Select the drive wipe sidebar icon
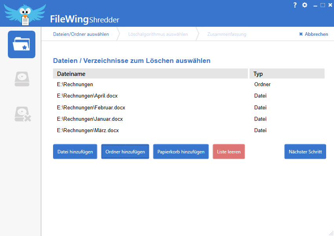334x236 pixels. pos(22,79)
